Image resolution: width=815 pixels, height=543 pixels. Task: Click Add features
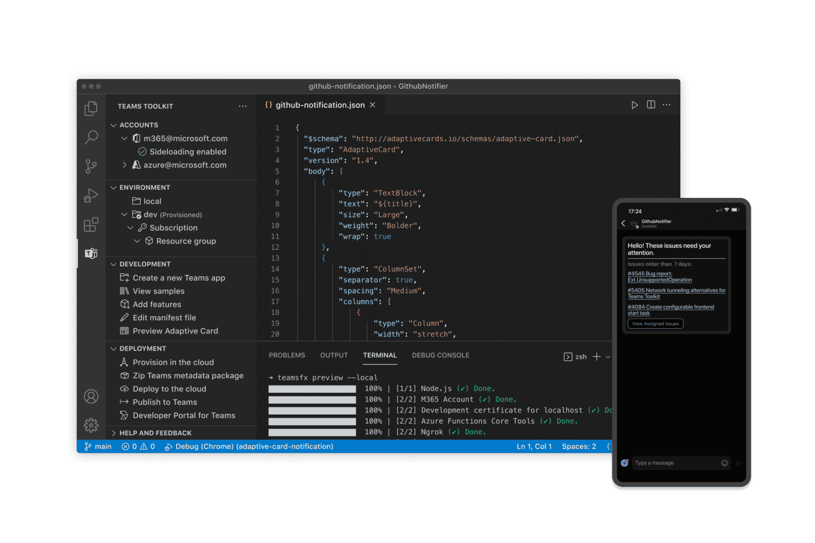[x=151, y=304]
